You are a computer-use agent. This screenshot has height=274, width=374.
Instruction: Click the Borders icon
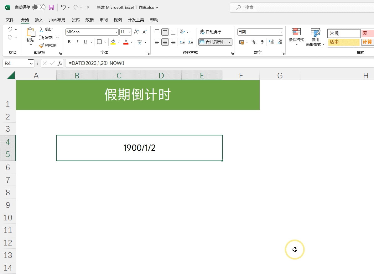pyautogui.click(x=99, y=42)
